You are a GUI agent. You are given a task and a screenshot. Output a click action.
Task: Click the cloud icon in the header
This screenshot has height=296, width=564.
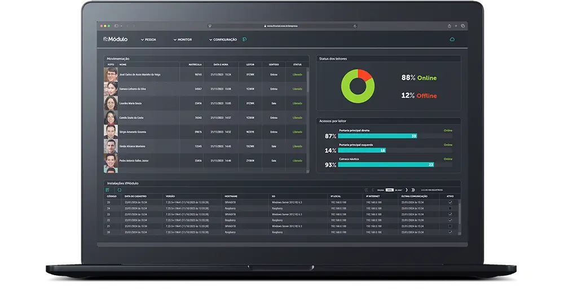451,39
